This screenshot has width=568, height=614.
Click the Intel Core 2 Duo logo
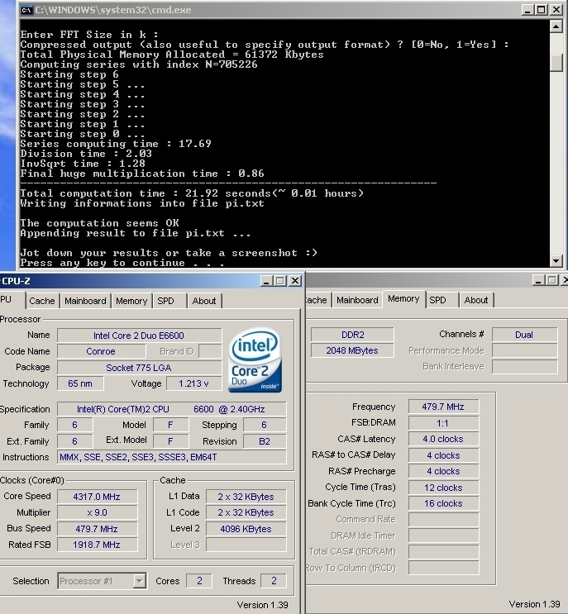255,359
